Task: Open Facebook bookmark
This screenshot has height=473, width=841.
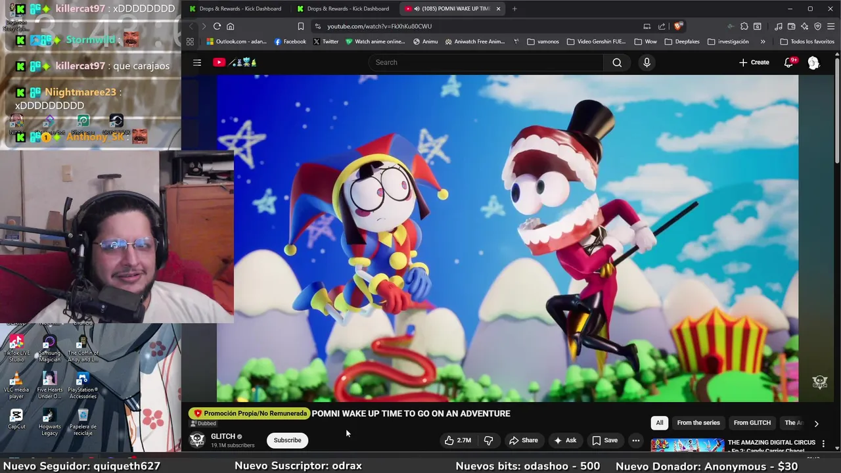Action: click(290, 41)
